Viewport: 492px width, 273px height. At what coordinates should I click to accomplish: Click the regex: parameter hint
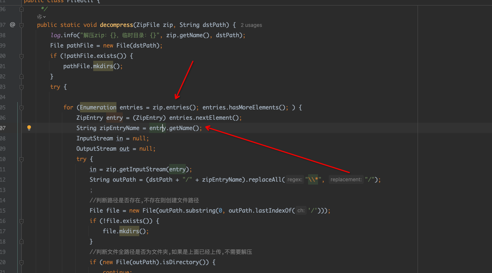(295, 180)
